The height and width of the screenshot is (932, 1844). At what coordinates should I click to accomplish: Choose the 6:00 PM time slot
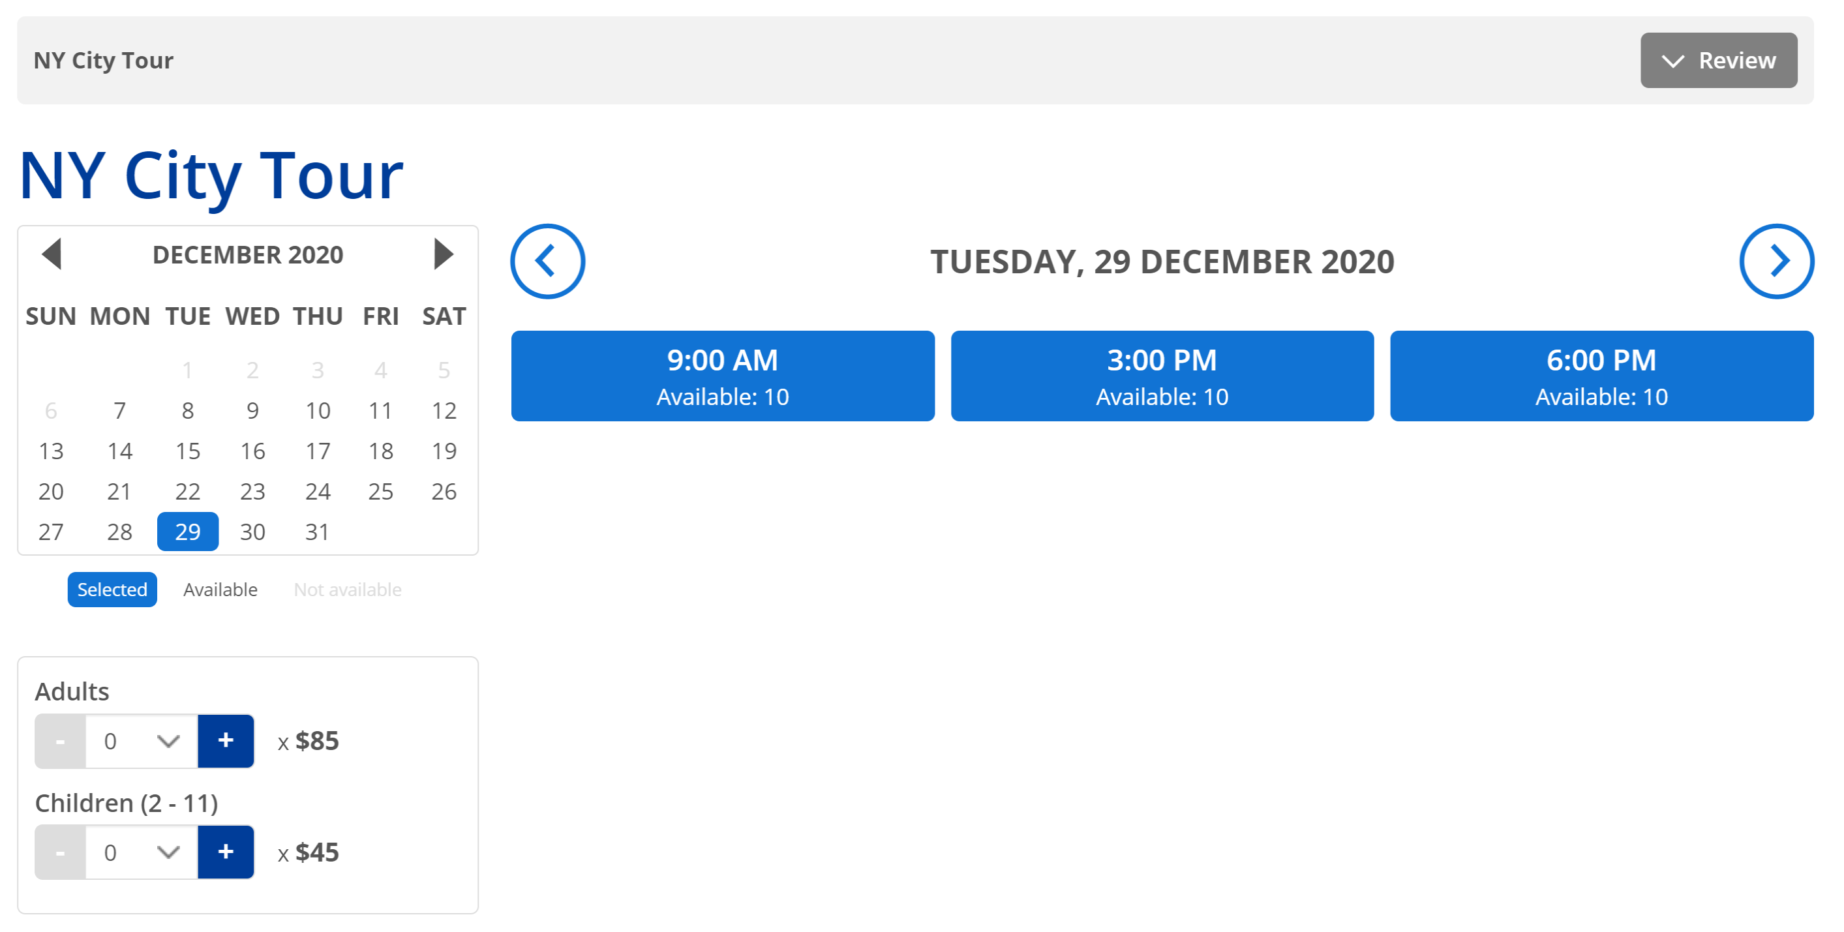1601,376
